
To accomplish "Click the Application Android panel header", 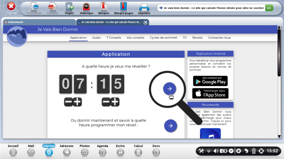I will (x=210, y=54).
